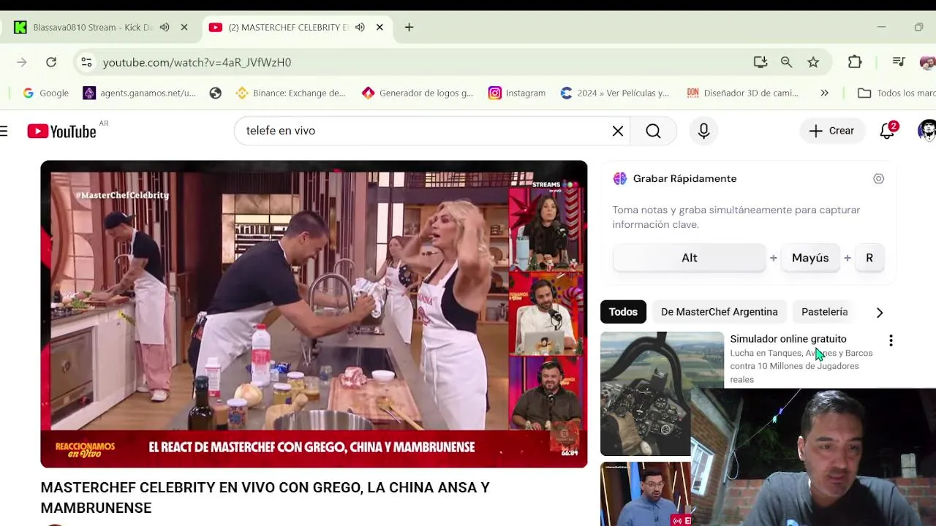936x526 pixels.
Task: Open the globe icon bookmark
Action: (x=215, y=93)
